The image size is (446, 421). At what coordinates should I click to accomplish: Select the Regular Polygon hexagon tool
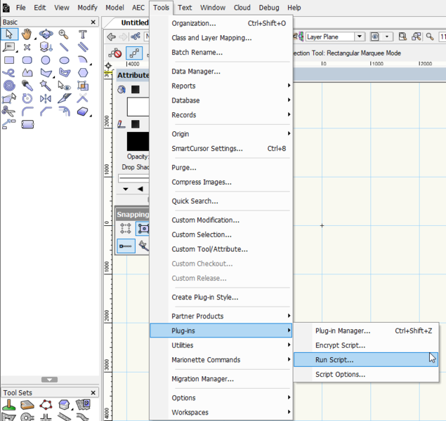[x=83, y=73]
